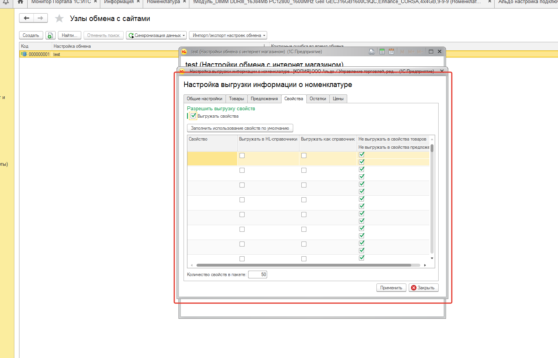558x358 pixels.
Task: Click the printer icon in test window
Action: (372, 52)
